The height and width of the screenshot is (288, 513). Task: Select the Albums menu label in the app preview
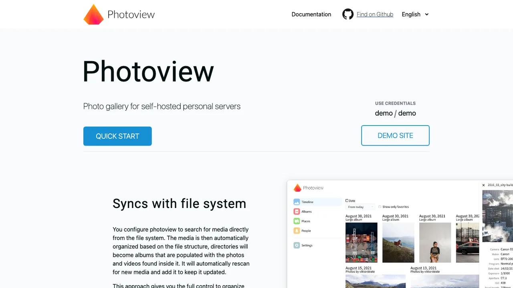coord(307,212)
